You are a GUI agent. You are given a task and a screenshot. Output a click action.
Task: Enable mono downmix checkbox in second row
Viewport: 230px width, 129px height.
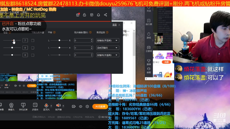tap(33, 48)
